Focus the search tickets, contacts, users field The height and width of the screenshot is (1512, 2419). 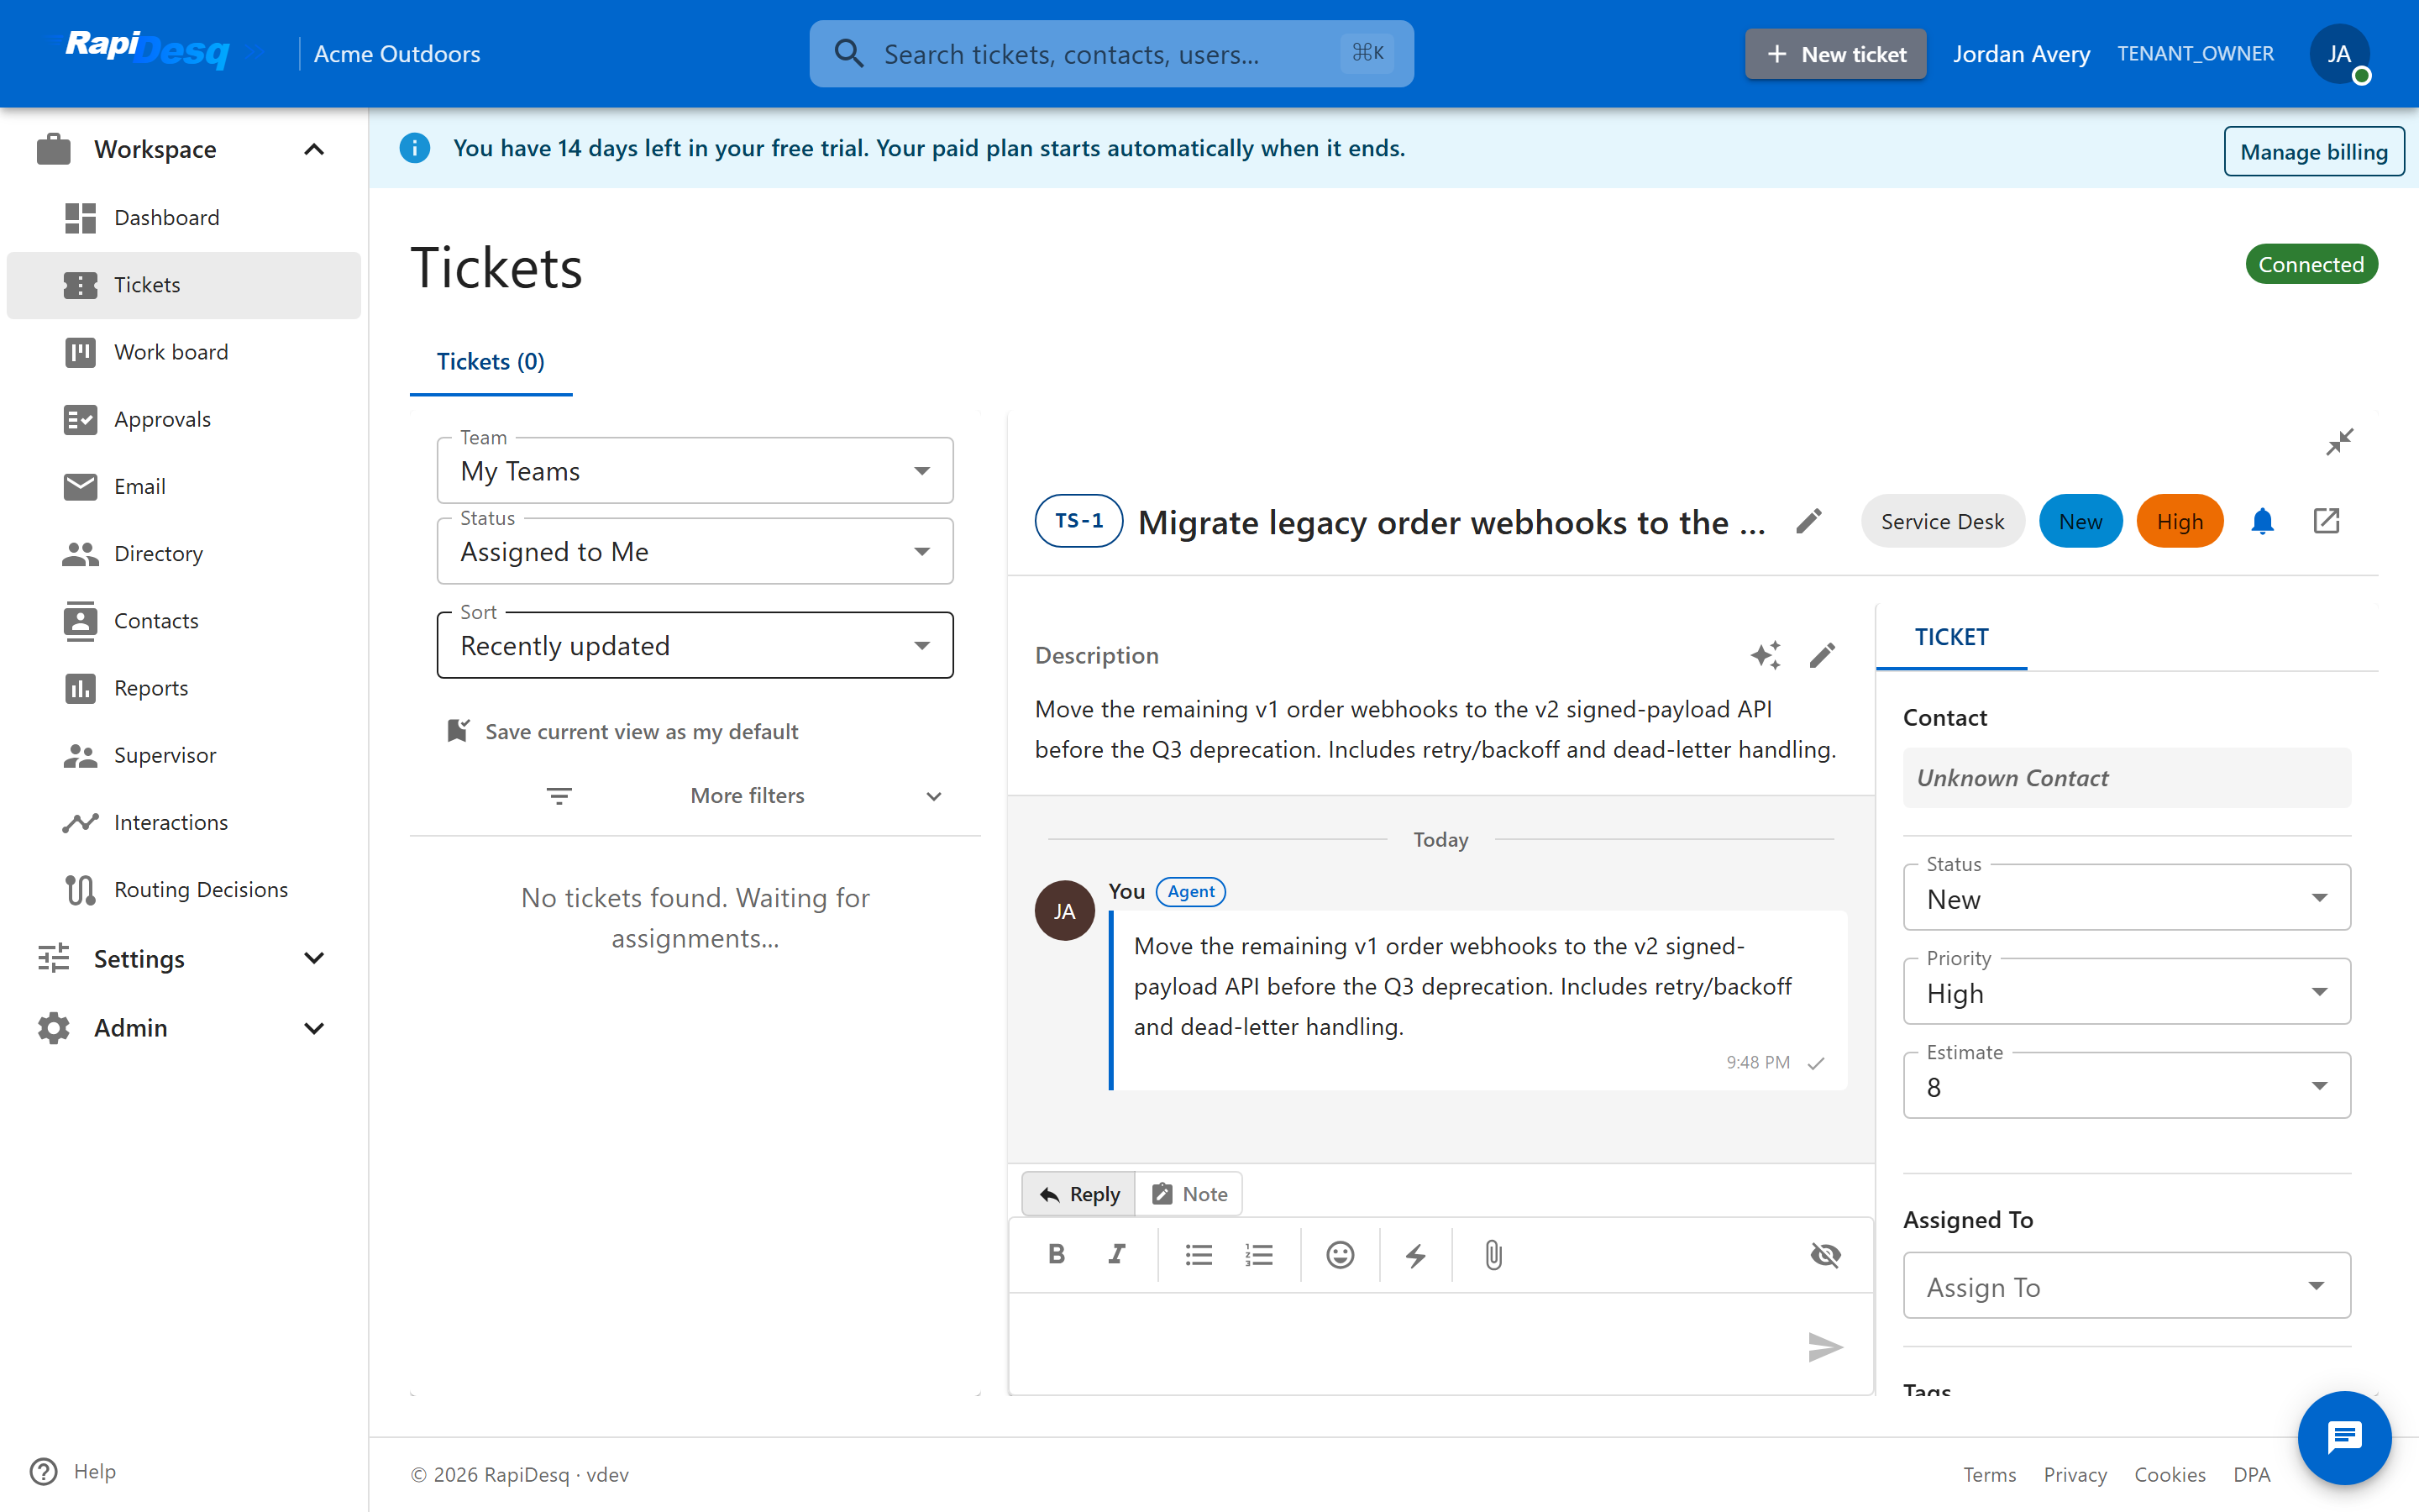pos(1111,54)
